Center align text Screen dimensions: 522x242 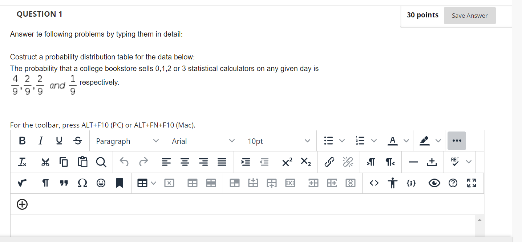pos(185,163)
